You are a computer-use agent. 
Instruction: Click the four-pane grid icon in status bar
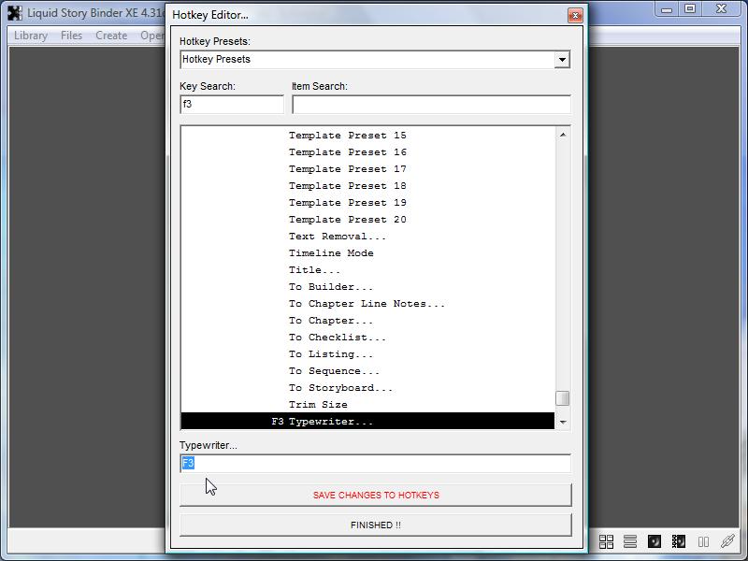pyautogui.click(x=606, y=541)
